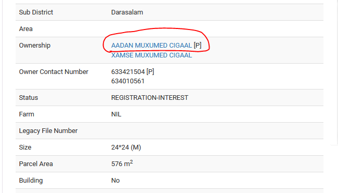The height and width of the screenshot is (193, 338).
Task: Open the XAMSE MUXUMED CIGAAL owner link
Action: pyautogui.click(x=151, y=55)
